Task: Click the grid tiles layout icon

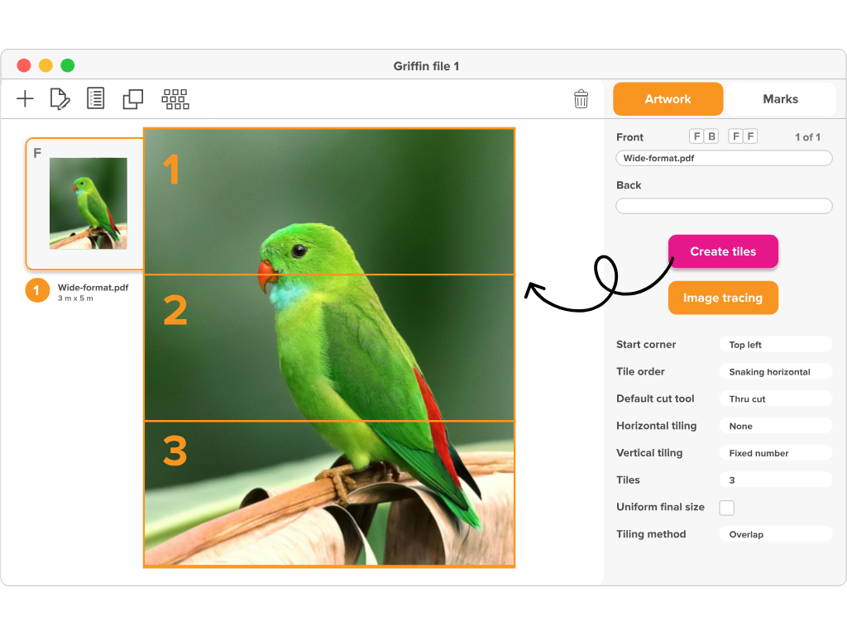Action: point(175,99)
